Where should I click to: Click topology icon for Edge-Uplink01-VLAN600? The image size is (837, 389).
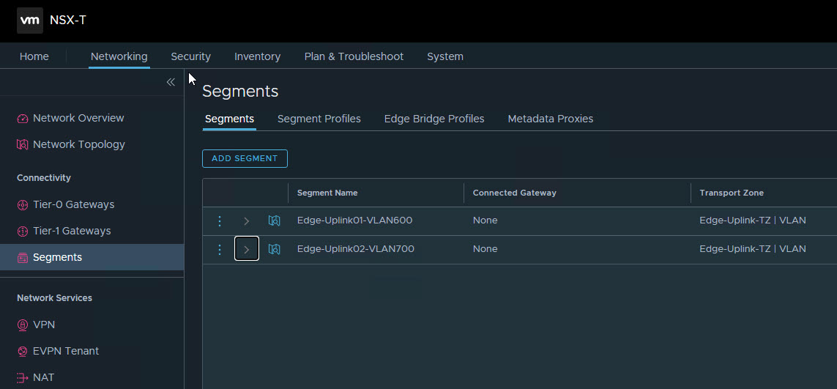pyautogui.click(x=275, y=221)
